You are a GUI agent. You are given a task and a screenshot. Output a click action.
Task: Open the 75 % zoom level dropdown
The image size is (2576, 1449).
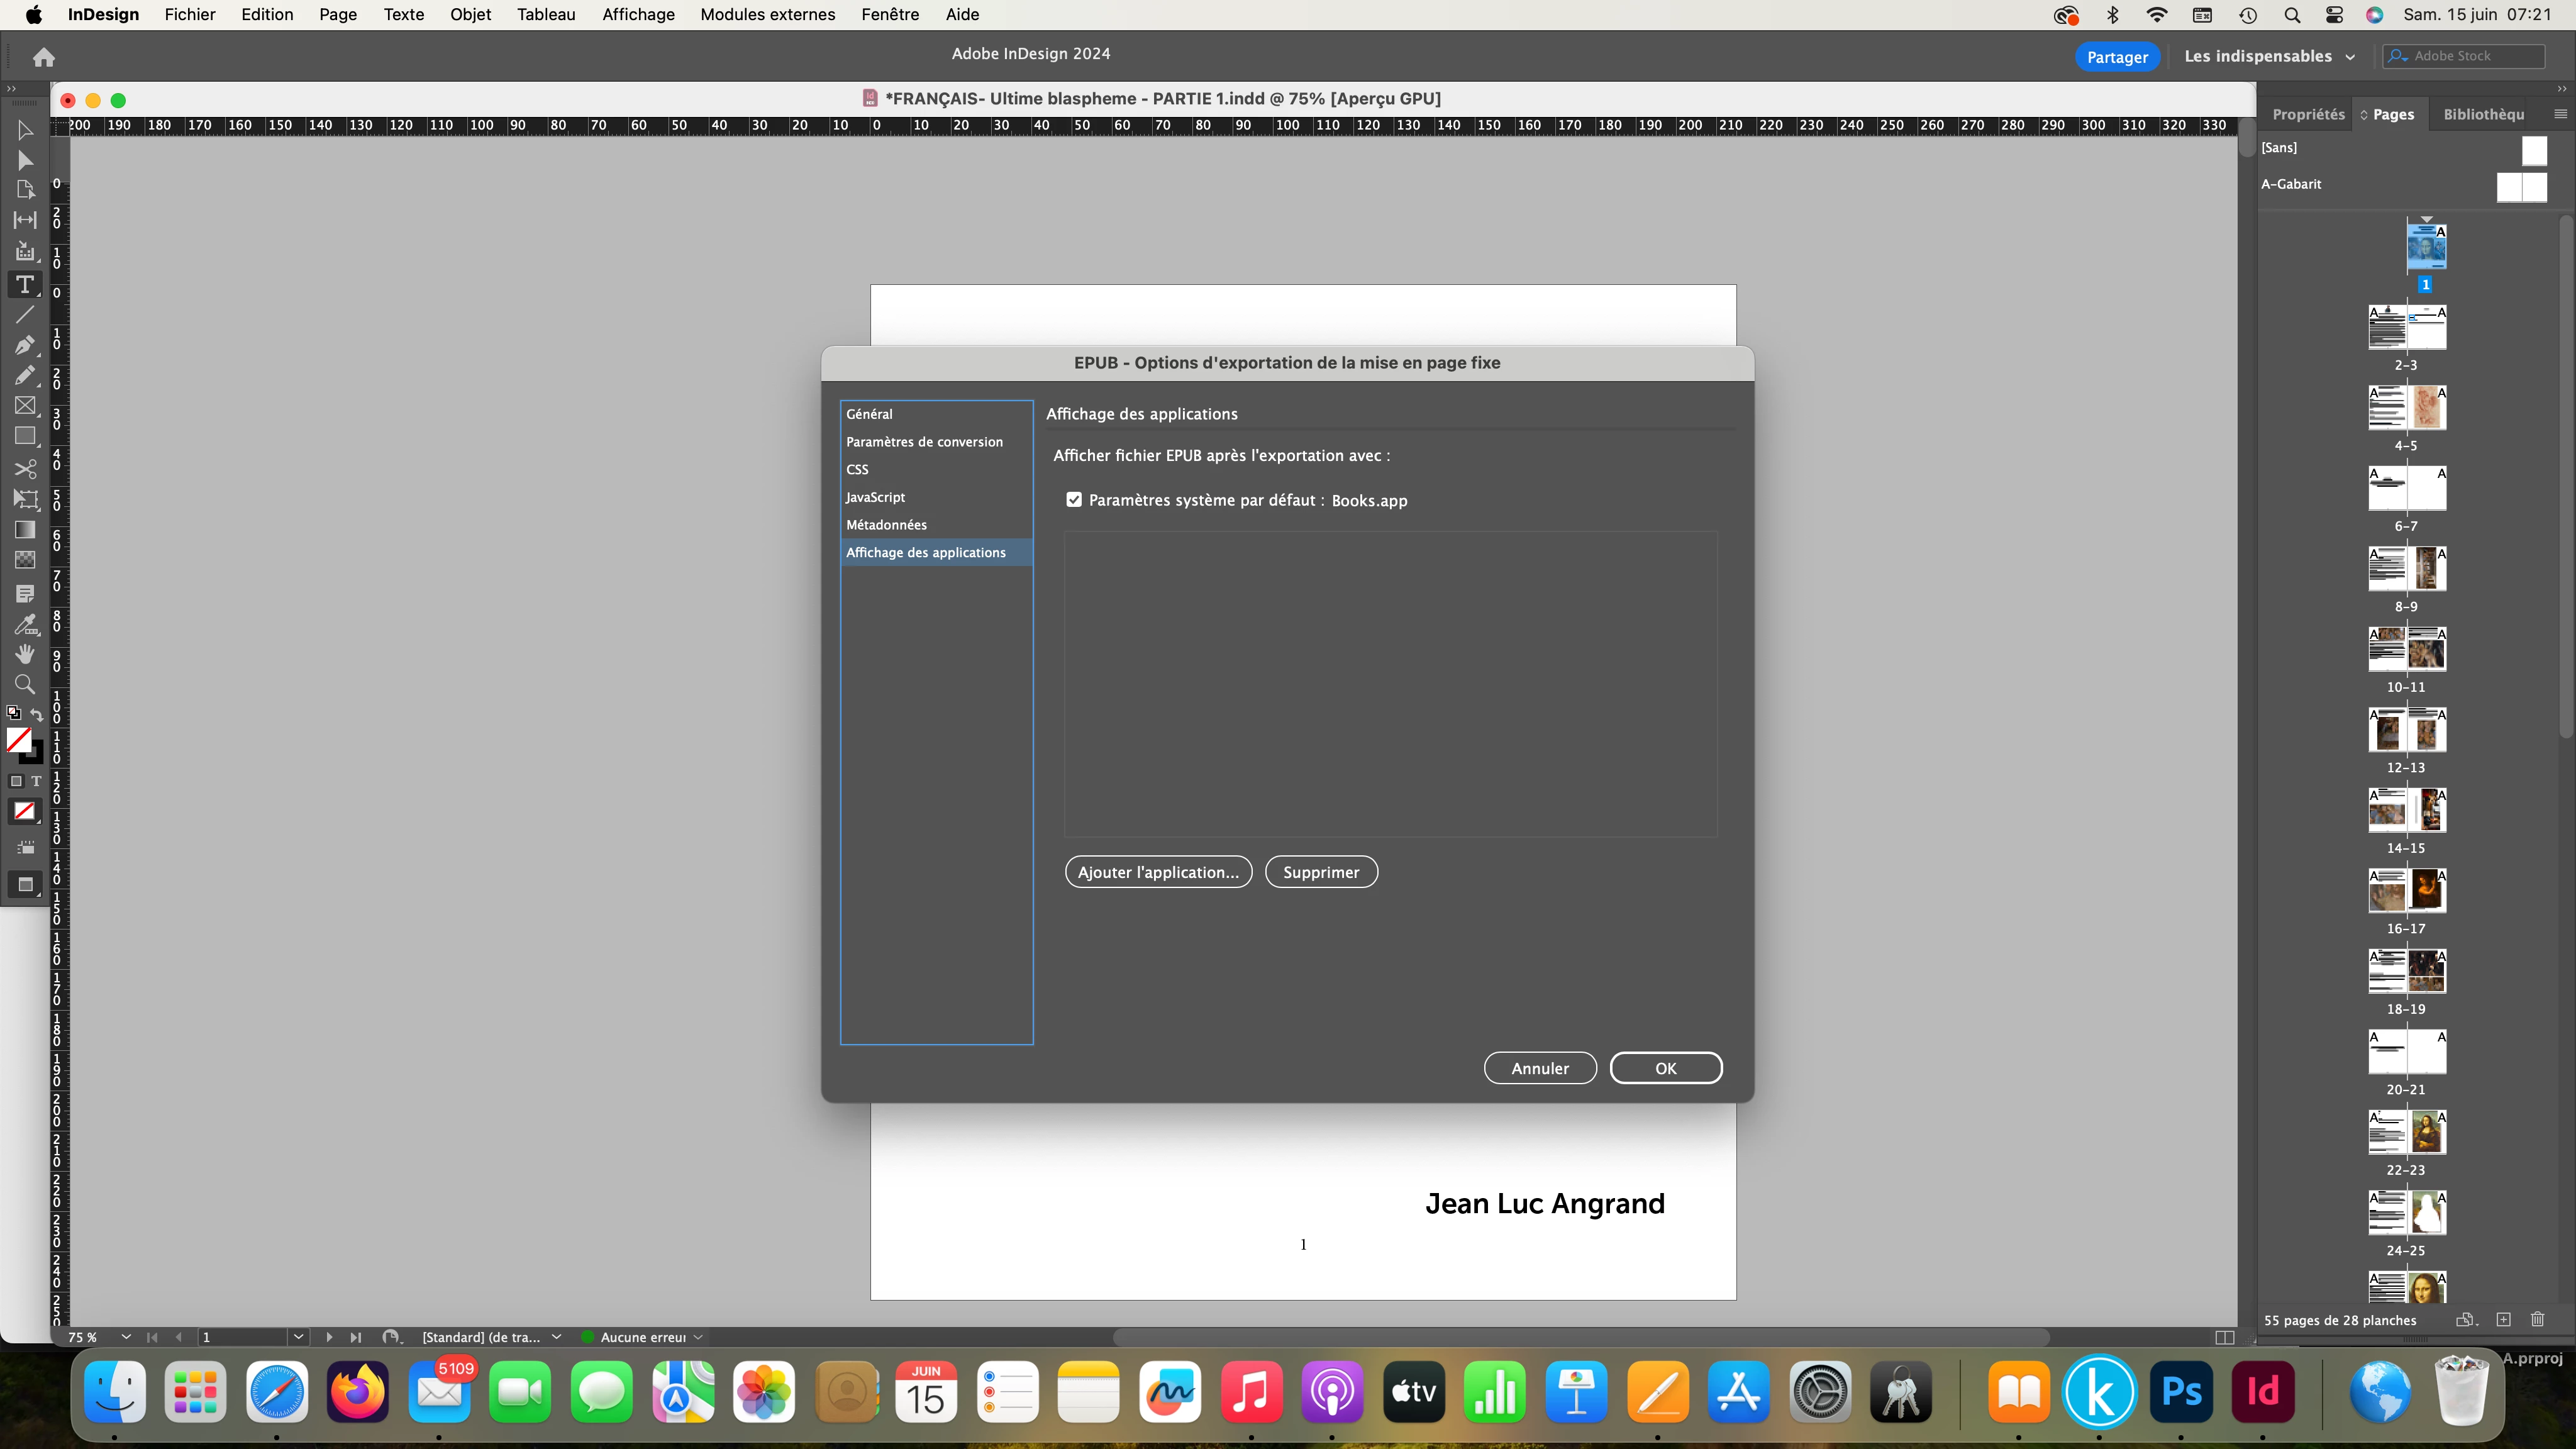click(x=126, y=1337)
